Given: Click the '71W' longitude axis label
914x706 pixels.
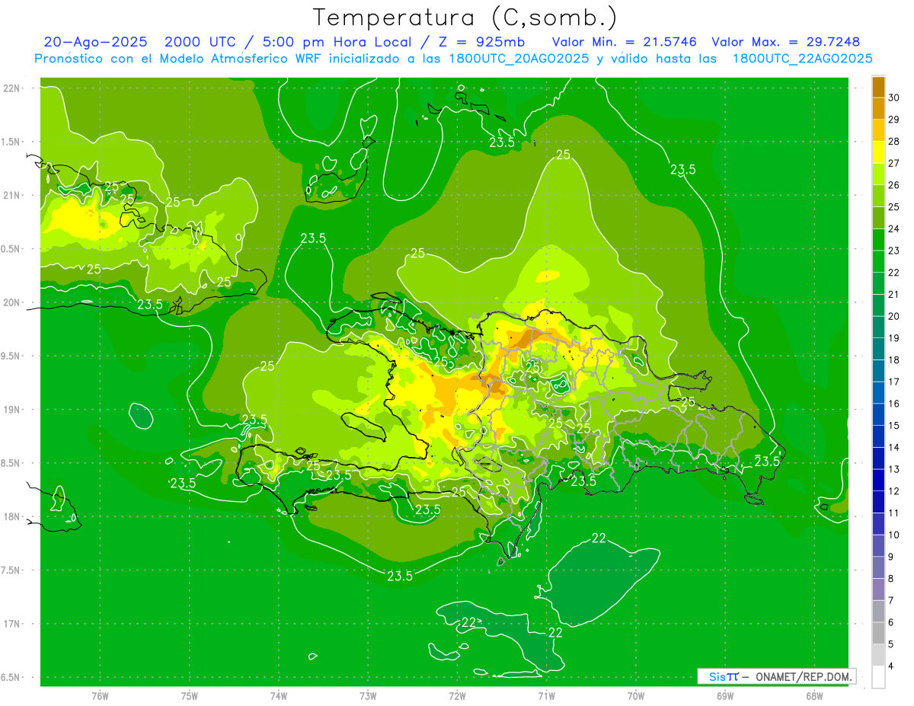Looking at the screenshot, I should (x=546, y=695).
